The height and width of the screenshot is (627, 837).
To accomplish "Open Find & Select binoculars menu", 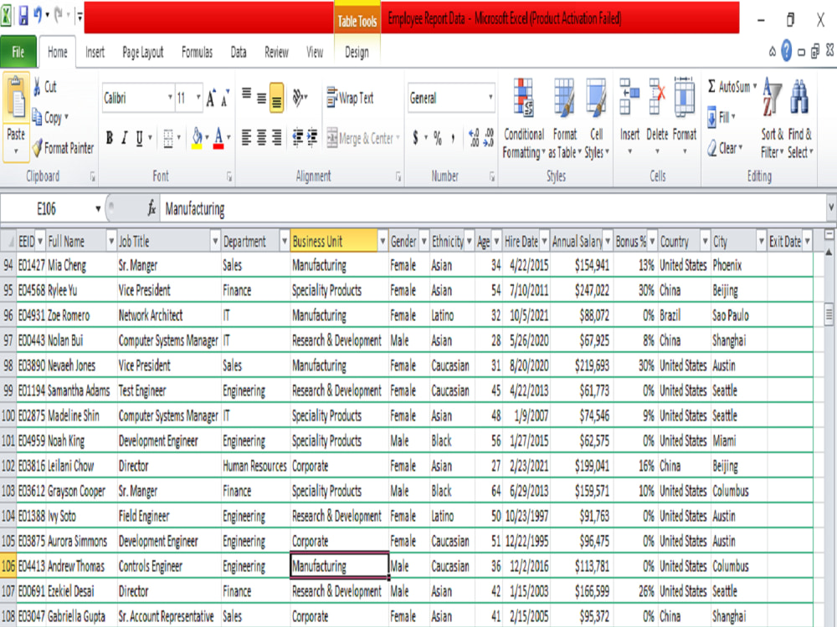I will tap(799, 119).
